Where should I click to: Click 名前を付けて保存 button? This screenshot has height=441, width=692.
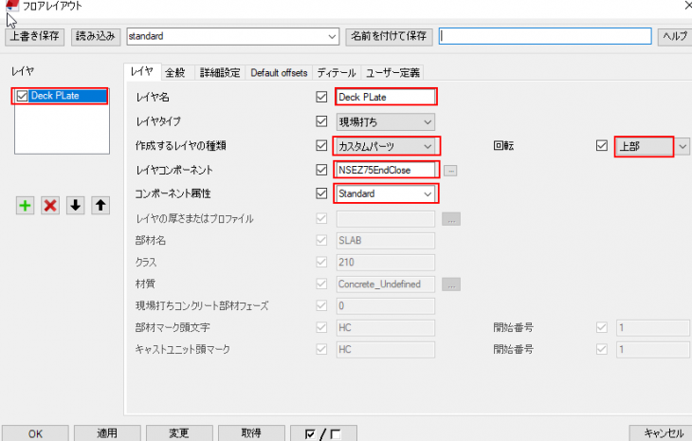pyautogui.click(x=389, y=37)
